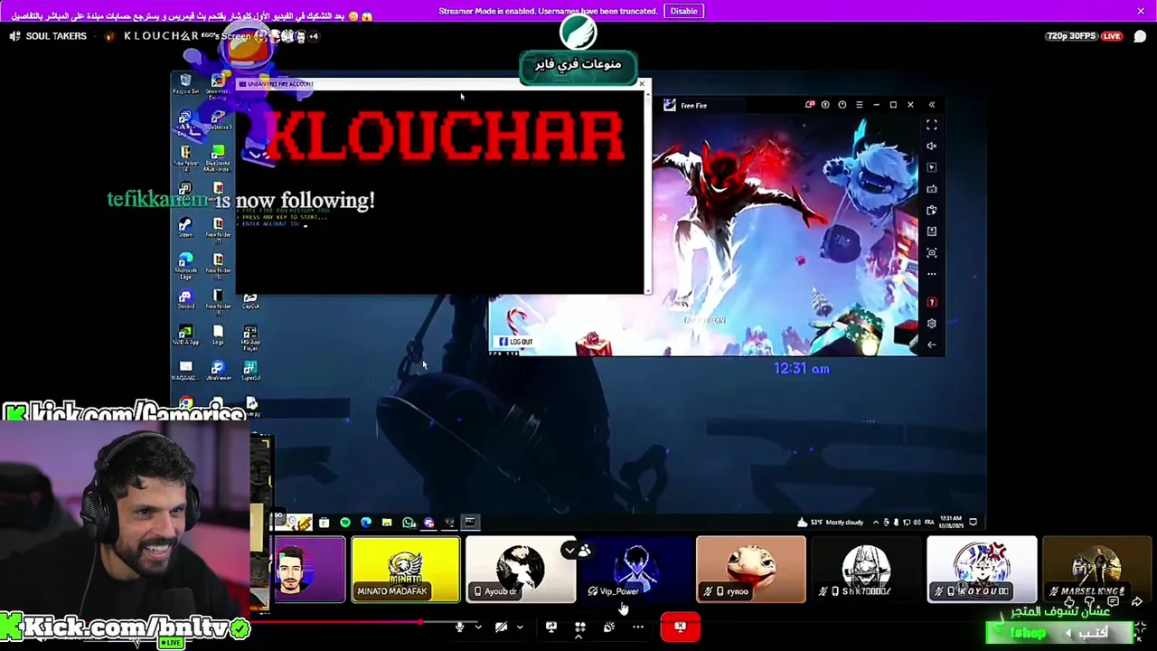Collapse participants row using chevron

[x=569, y=549]
